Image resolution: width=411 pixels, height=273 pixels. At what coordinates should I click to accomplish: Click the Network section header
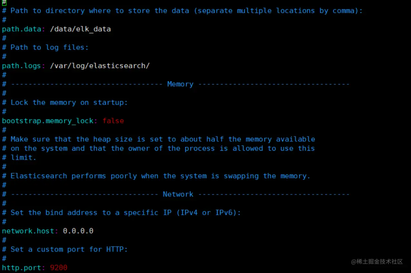click(178, 194)
